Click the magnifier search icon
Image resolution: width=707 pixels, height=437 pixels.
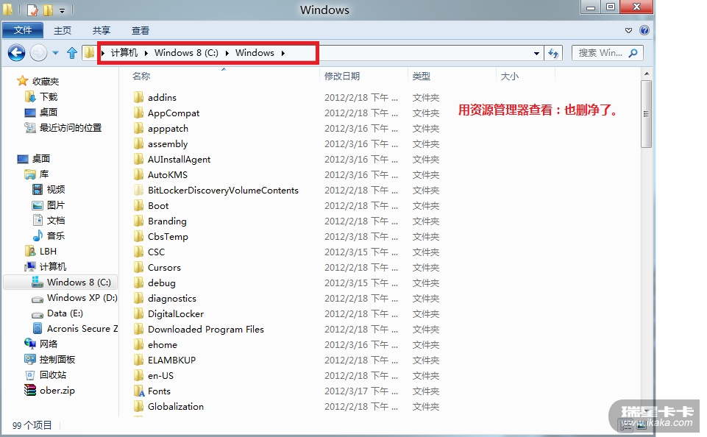click(633, 53)
